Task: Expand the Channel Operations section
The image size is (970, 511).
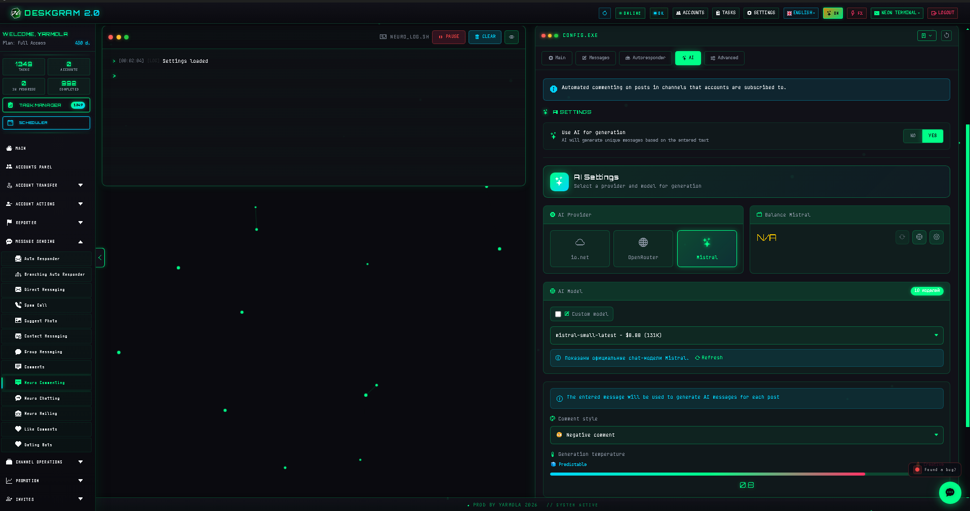Action: click(46, 462)
